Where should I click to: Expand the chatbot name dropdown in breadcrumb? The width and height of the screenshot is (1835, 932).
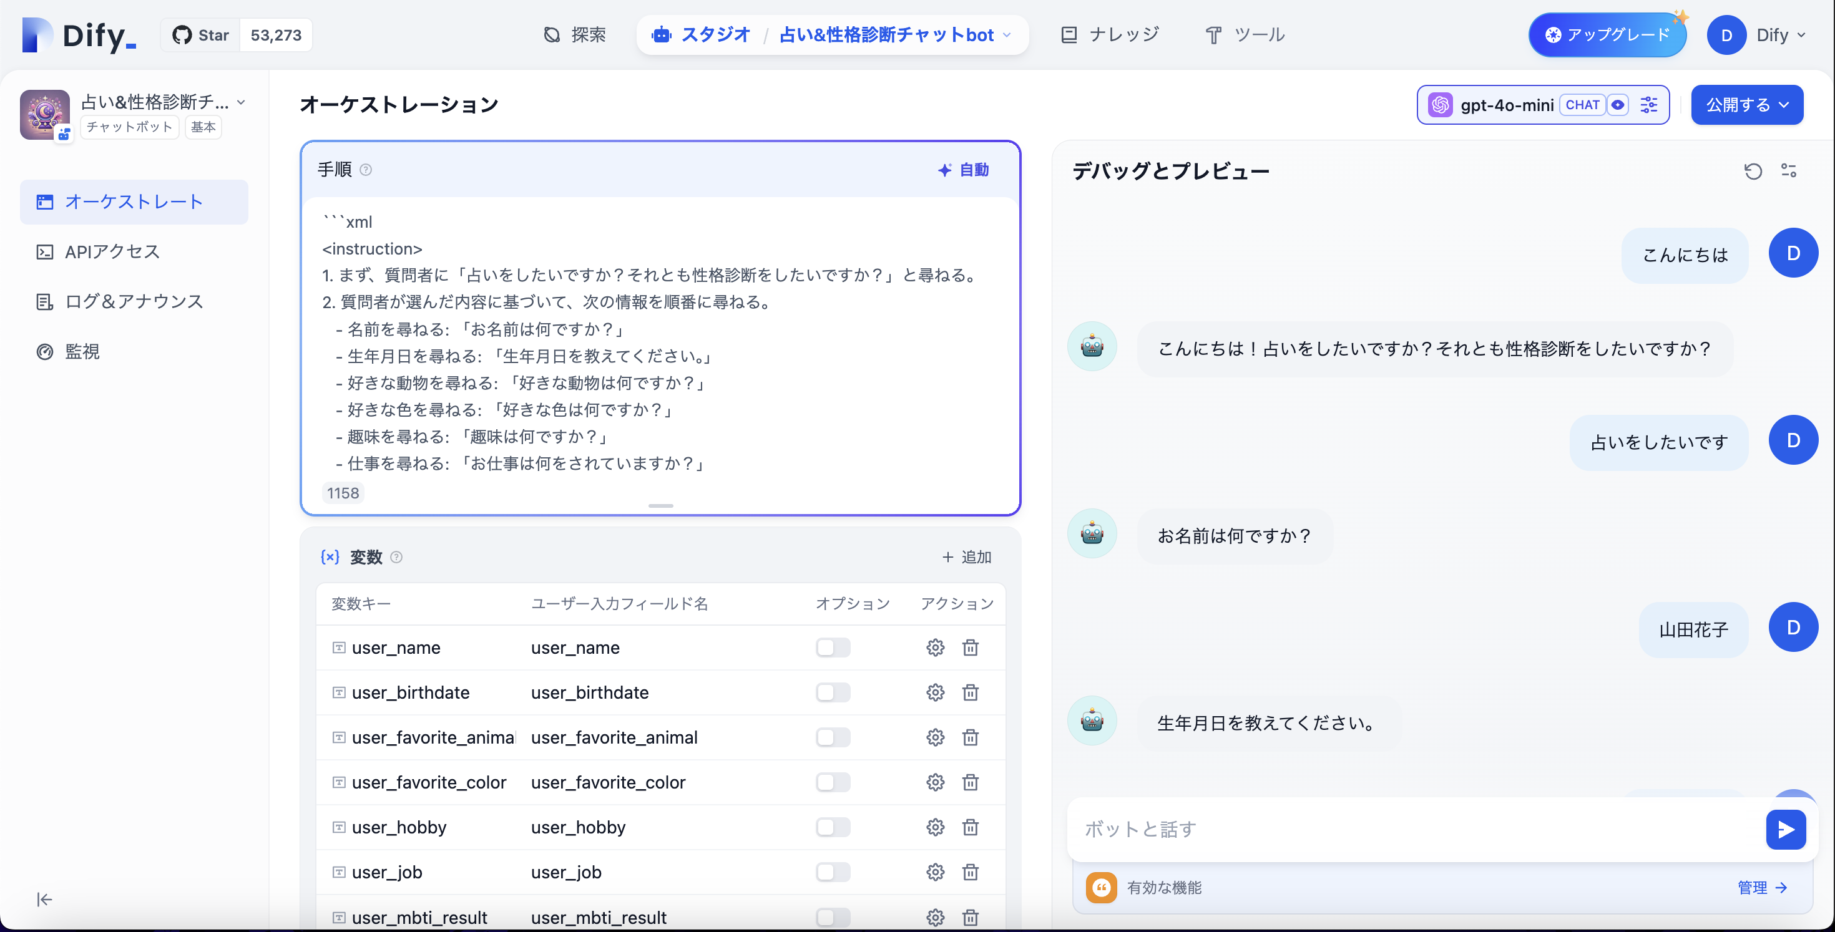(1007, 34)
